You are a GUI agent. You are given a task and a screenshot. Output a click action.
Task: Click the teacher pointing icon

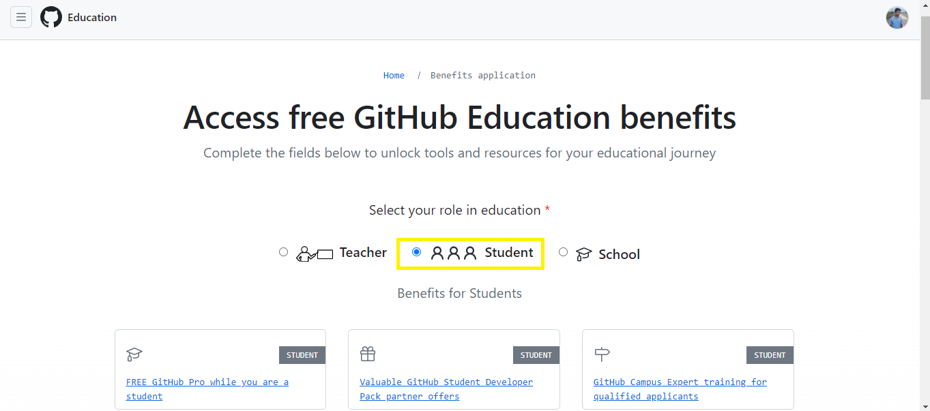coord(315,254)
